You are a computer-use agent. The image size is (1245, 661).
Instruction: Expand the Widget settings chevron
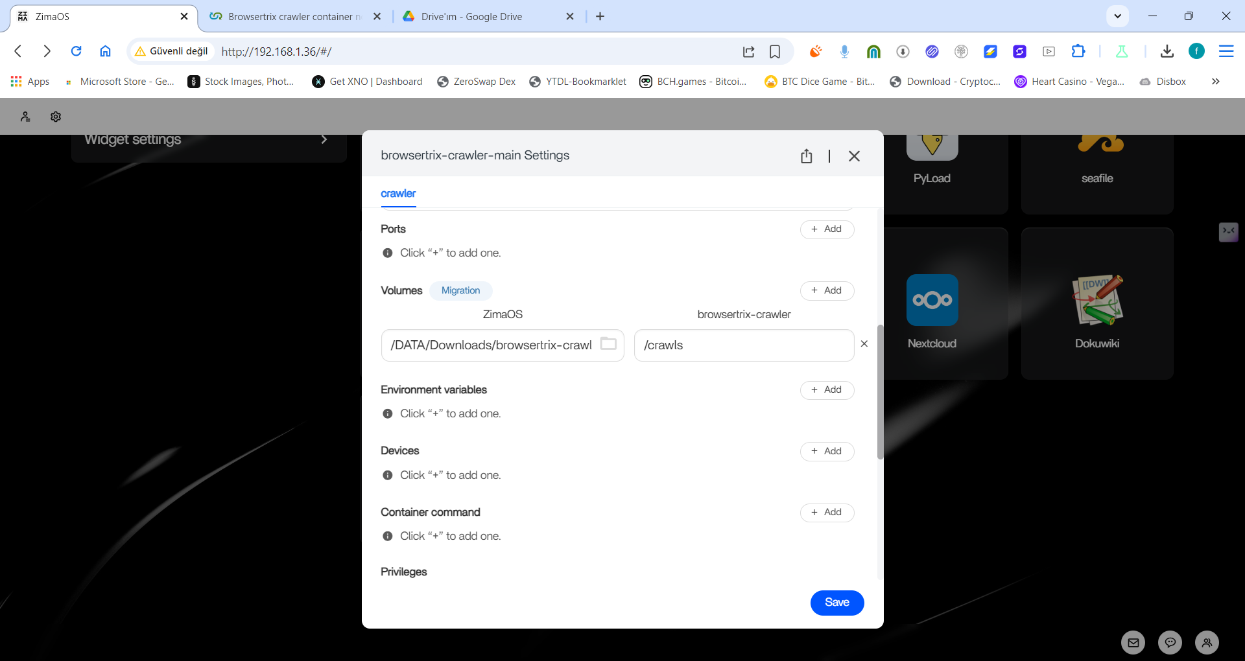click(324, 139)
